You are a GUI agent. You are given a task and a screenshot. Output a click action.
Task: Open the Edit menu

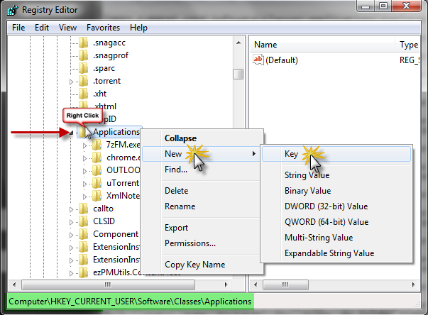tap(42, 28)
